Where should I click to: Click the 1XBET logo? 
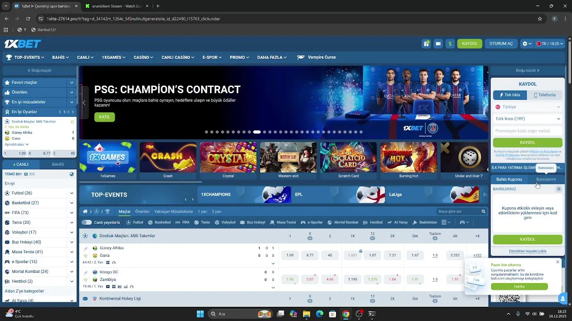coord(23,44)
